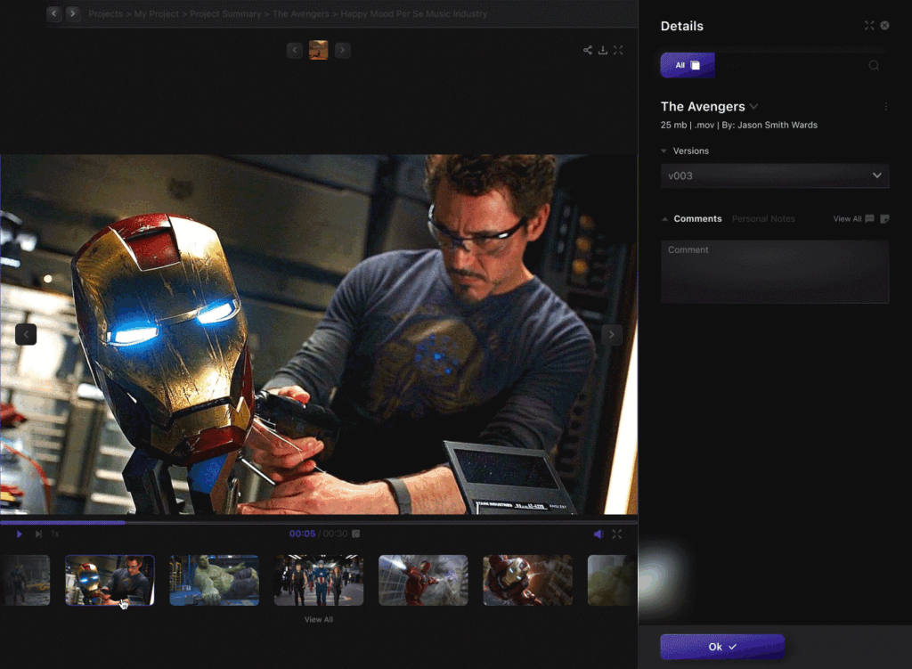
Task: Click the fullscreen icon in the playback bar
Action: (x=617, y=534)
